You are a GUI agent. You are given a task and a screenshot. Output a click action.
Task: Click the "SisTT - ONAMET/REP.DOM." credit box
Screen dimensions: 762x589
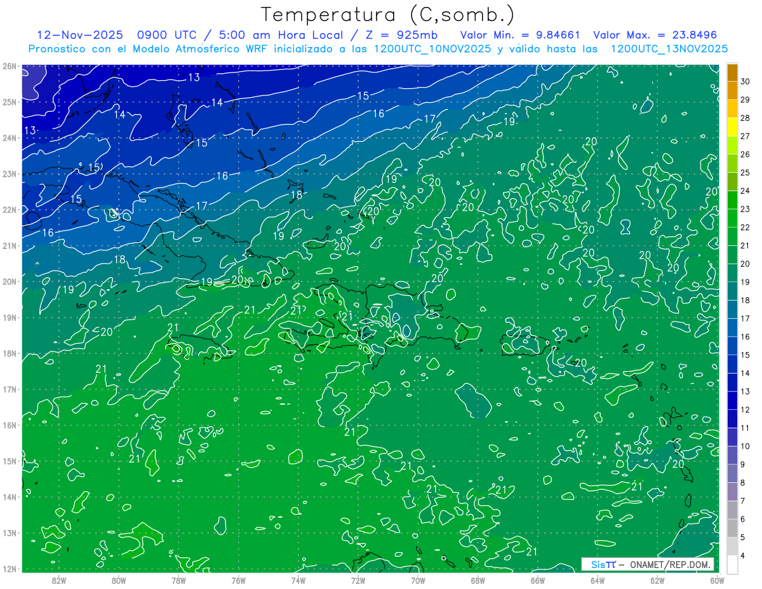tap(648, 564)
